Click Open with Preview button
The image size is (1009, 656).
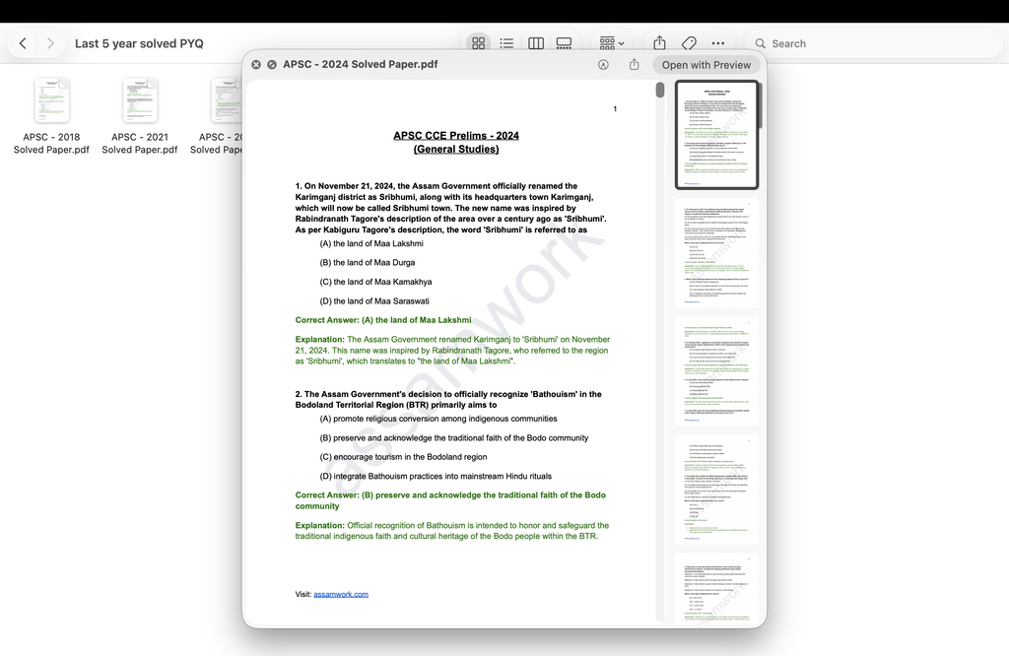click(706, 65)
